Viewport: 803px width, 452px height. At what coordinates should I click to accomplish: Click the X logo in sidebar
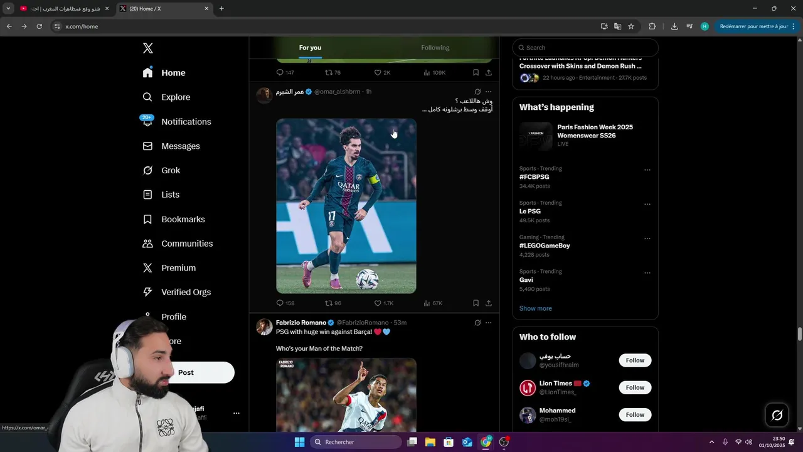[147, 48]
